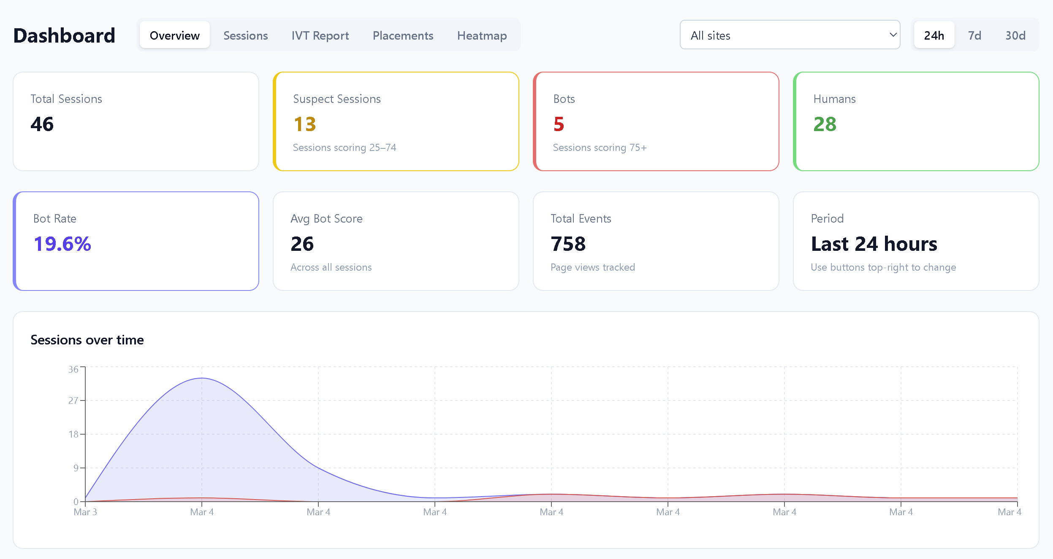Click the Total Sessions value 46
Image resolution: width=1053 pixels, height=559 pixels.
pos(42,124)
